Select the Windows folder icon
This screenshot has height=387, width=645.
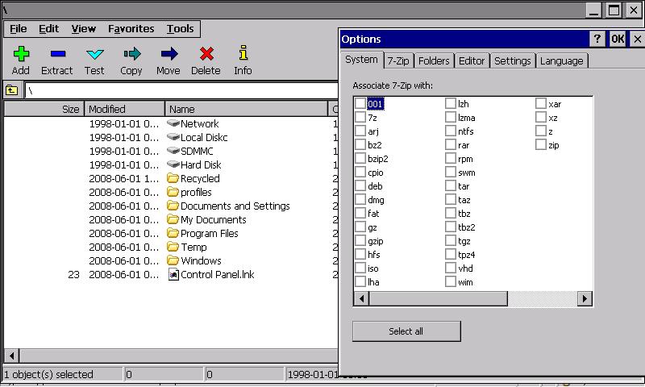173,260
